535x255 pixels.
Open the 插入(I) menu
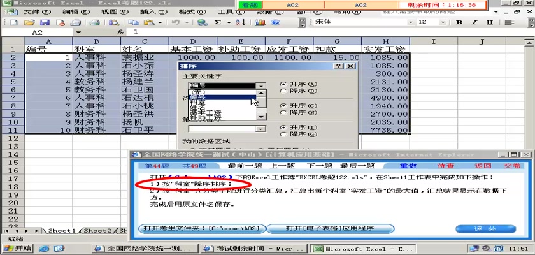tap(153, 12)
